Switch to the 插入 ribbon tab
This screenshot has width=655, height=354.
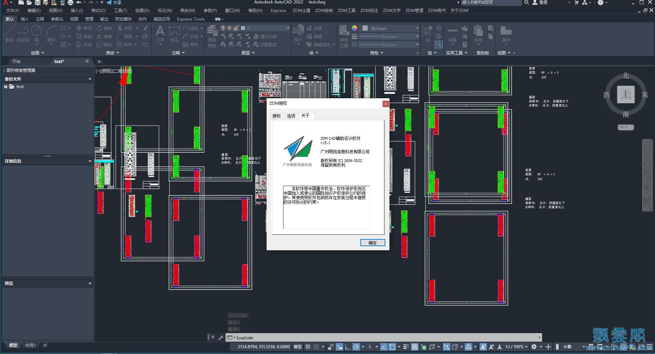[25, 19]
